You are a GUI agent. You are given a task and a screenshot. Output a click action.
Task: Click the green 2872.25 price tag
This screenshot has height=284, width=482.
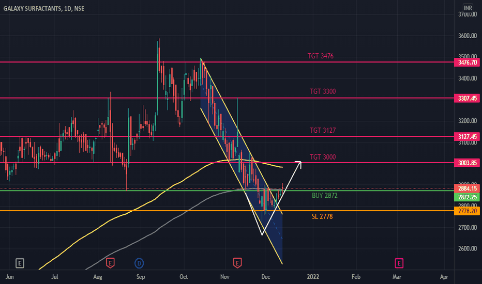coord(467,197)
